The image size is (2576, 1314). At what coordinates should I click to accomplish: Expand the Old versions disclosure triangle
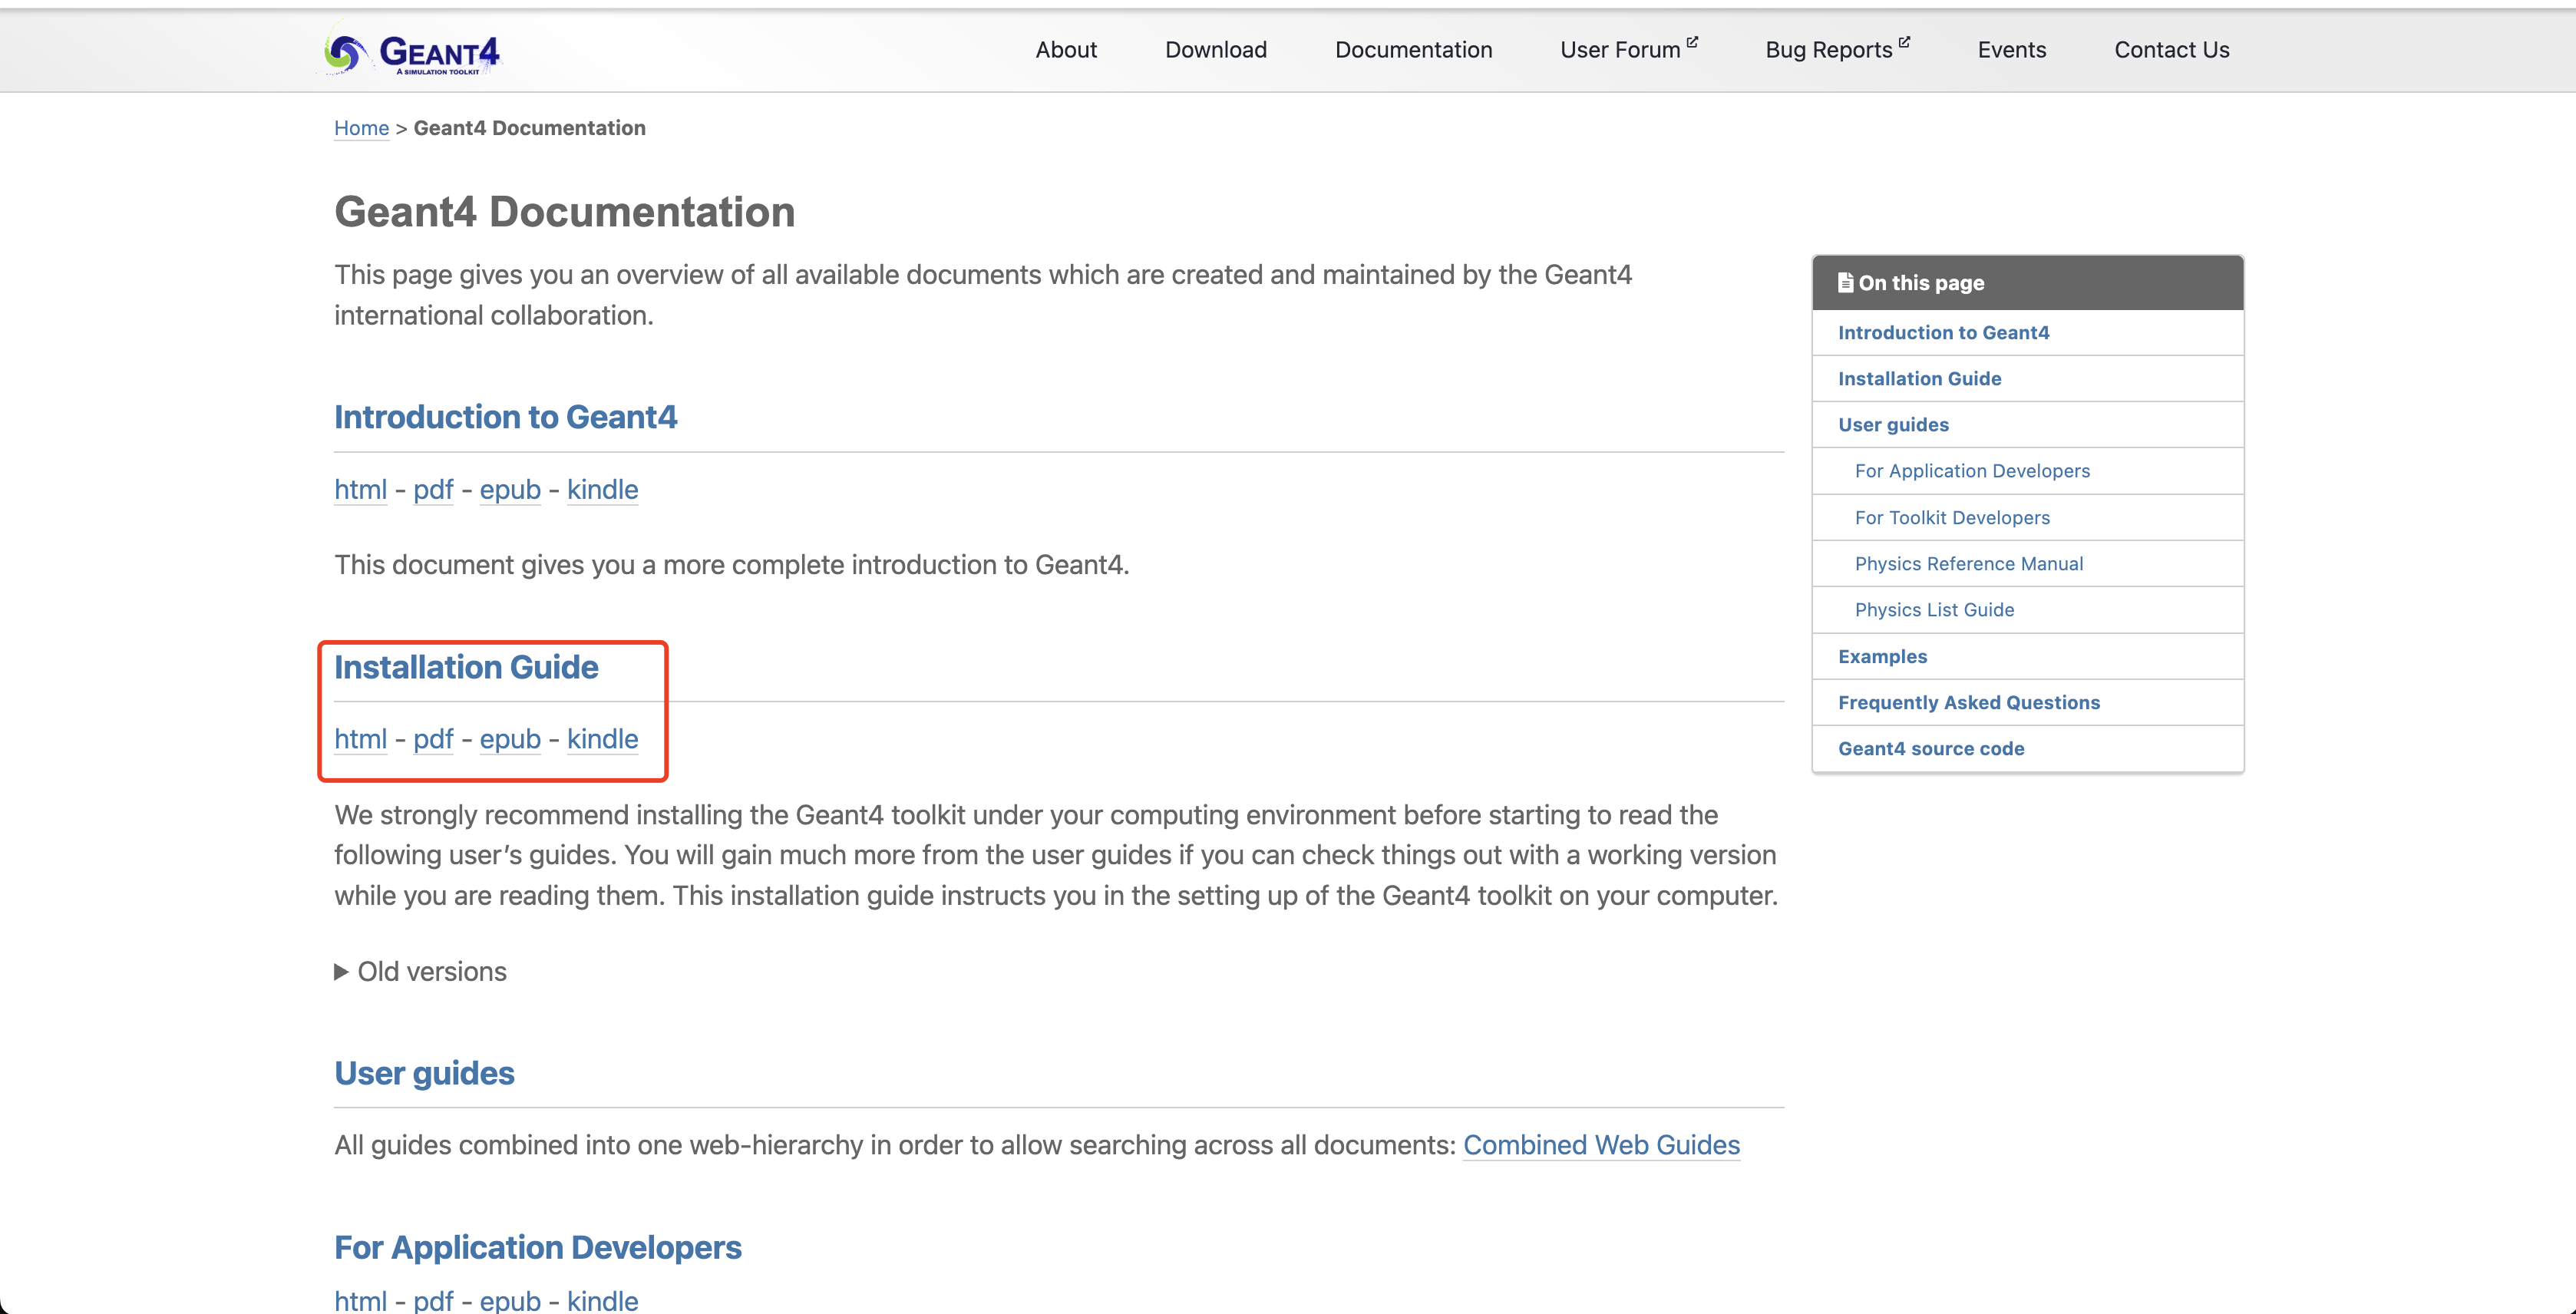click(341, 972)
